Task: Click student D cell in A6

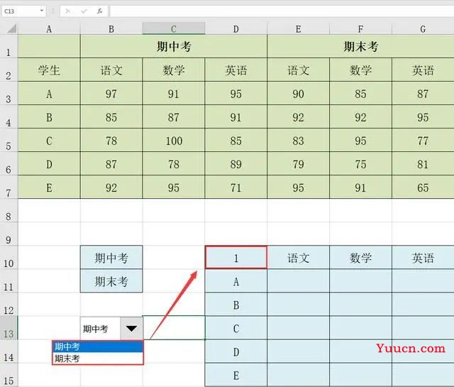Action: click(49, 164)
